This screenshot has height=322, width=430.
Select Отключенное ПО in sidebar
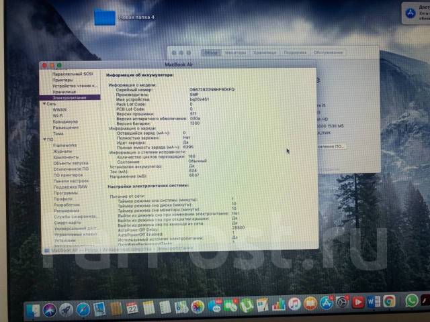[x=71, y=169]
